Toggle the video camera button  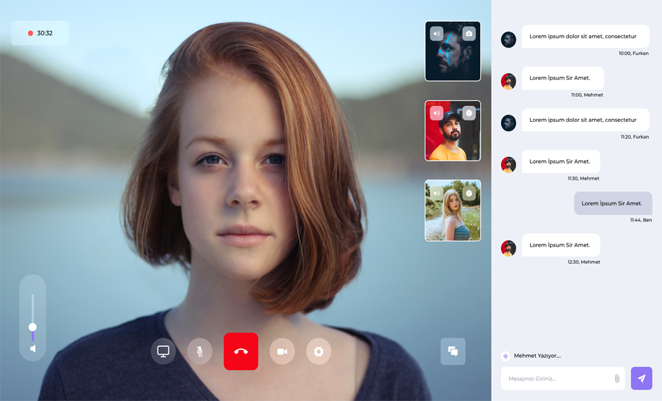point(282,351)
